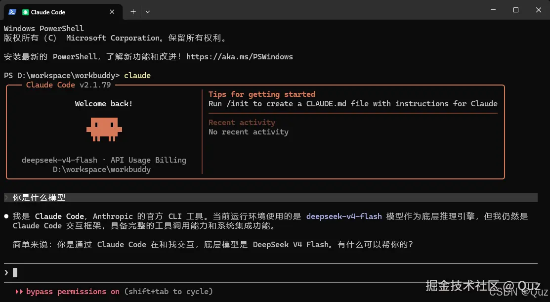Viewport: 550px width, 302px height.
Task: Click the prompt input line with cursor
Action: click(270, 272)
